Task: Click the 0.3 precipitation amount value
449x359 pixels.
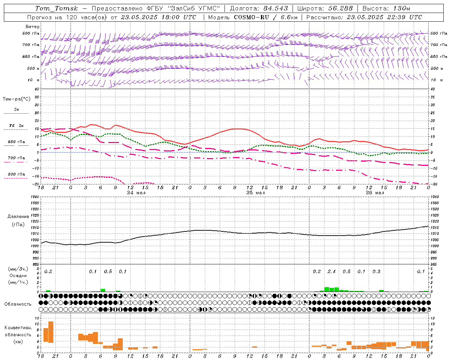Action: coord(376,272)
